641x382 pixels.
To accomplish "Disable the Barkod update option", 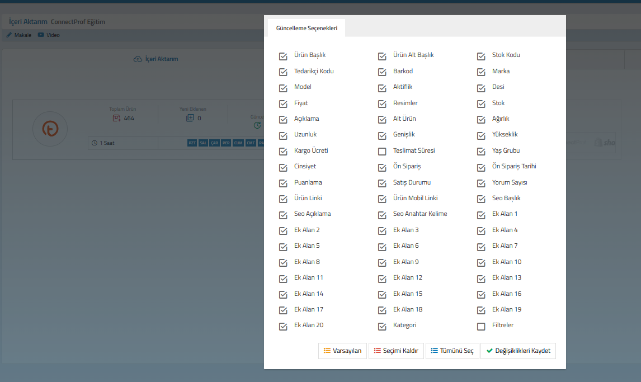I will (382, 72).
